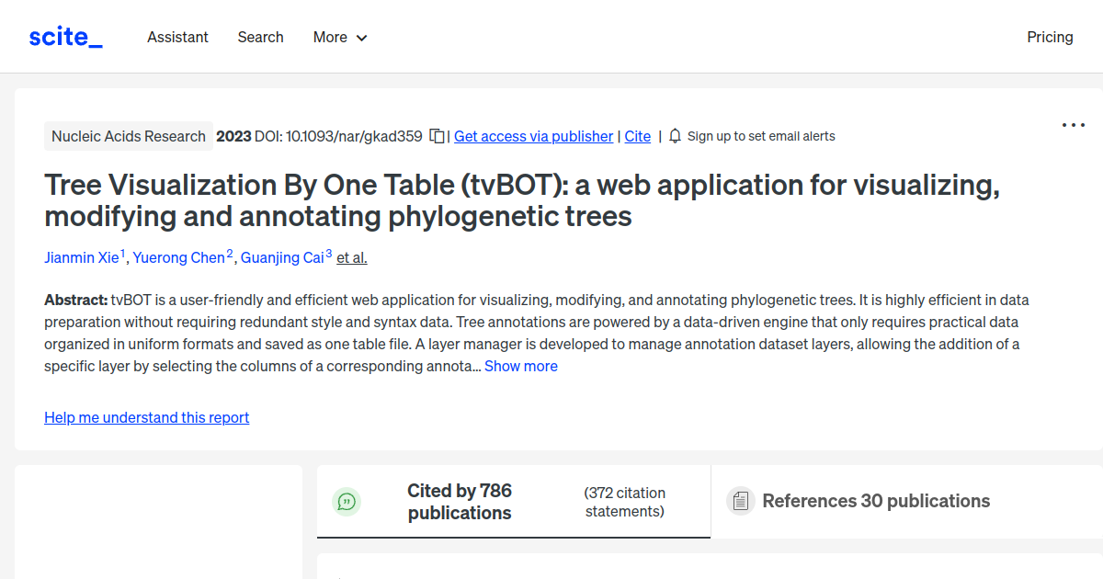Copy the DOI using the copy icon
The width and height of the screenshot is (1103, 579).
(x=437, y=135)
